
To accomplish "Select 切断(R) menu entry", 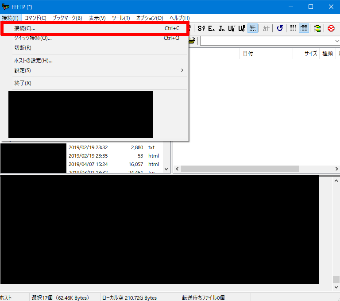I will point(95,48).
